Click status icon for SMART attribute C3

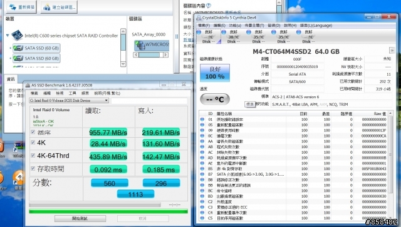pyautogui.click(x=202, y=207)
